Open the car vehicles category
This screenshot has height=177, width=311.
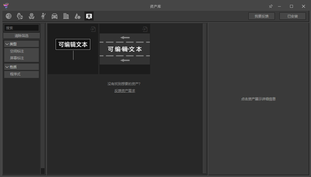55,16
